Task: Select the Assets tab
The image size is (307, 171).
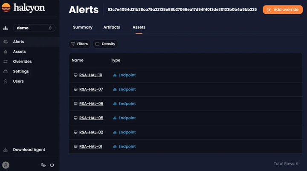Action: tap(139, 27)
